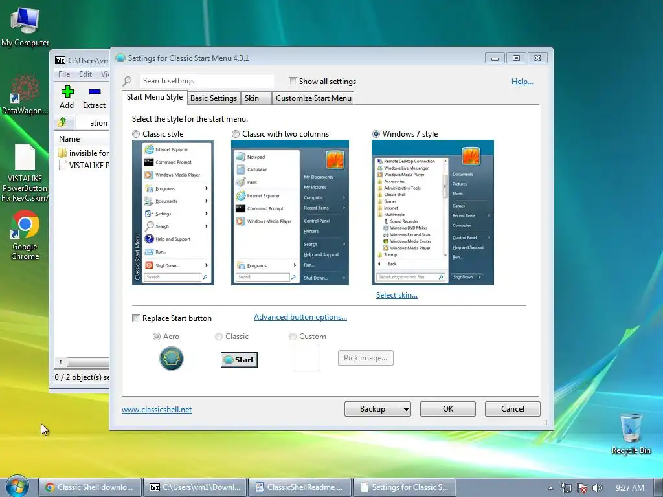Viewport: 663px width, 497px height.
Task: Click the OK button
Action: coord(448,409)
